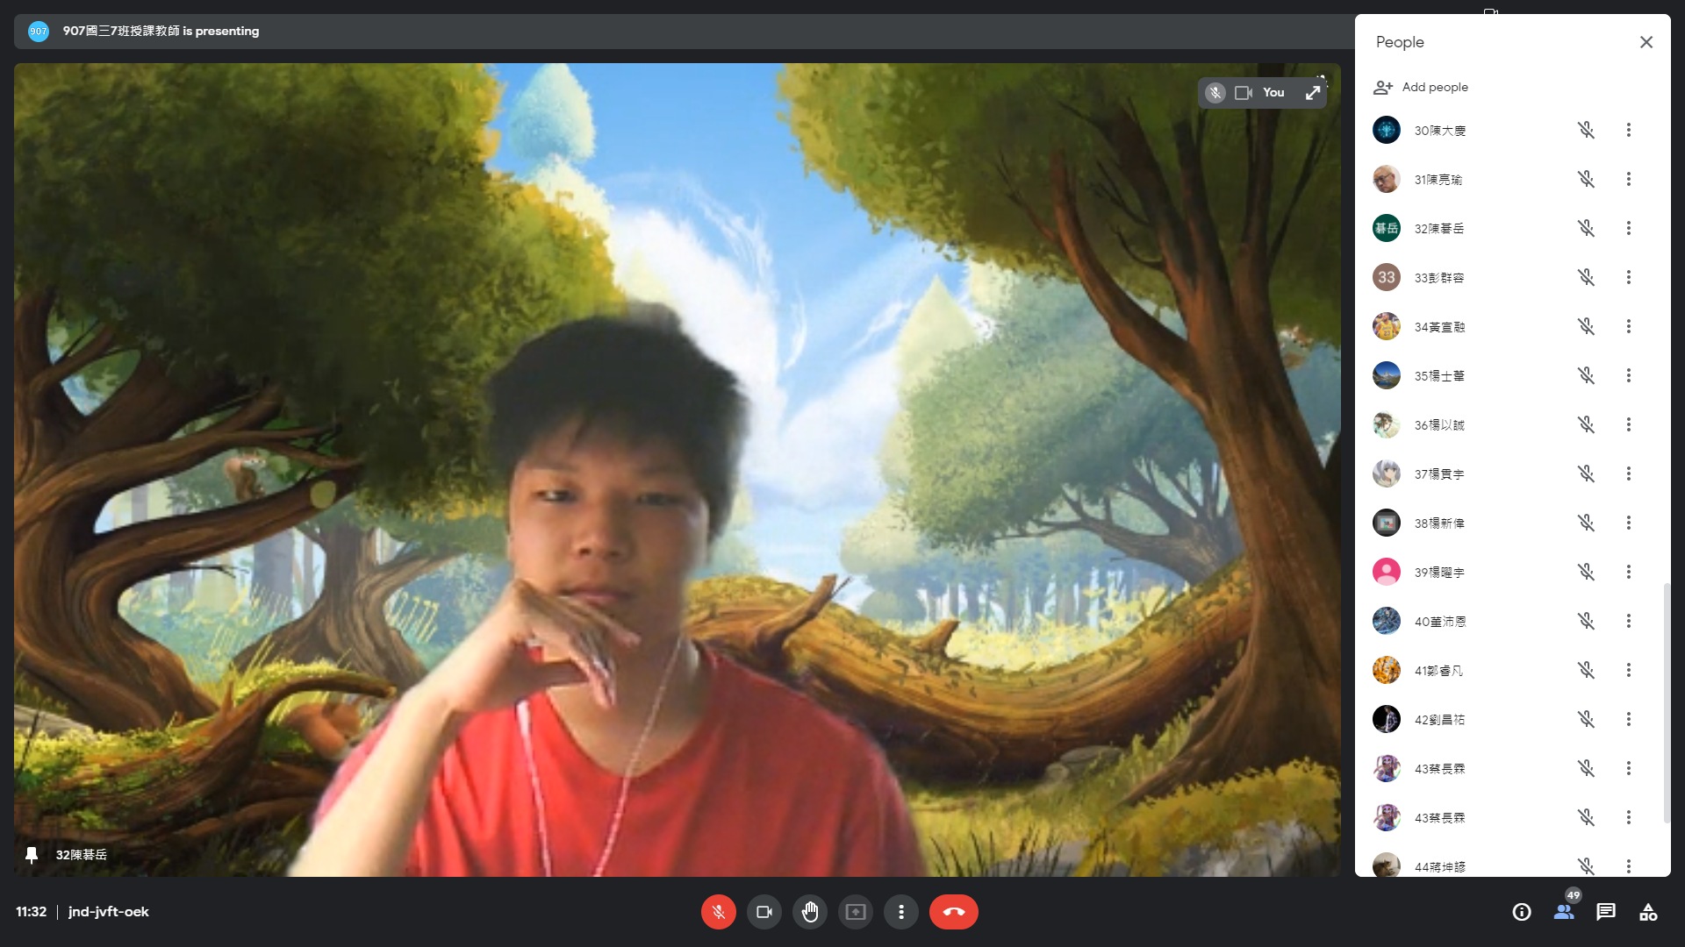Screen dimensions: 1685x947
Task: Unmute your microphone in the bottom toolbar
Action: [718, 912]
